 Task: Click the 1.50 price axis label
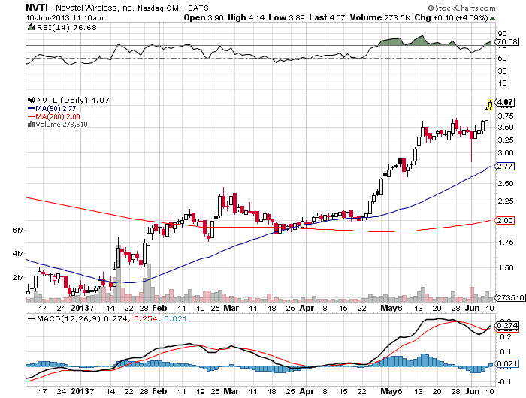(506, 267)
